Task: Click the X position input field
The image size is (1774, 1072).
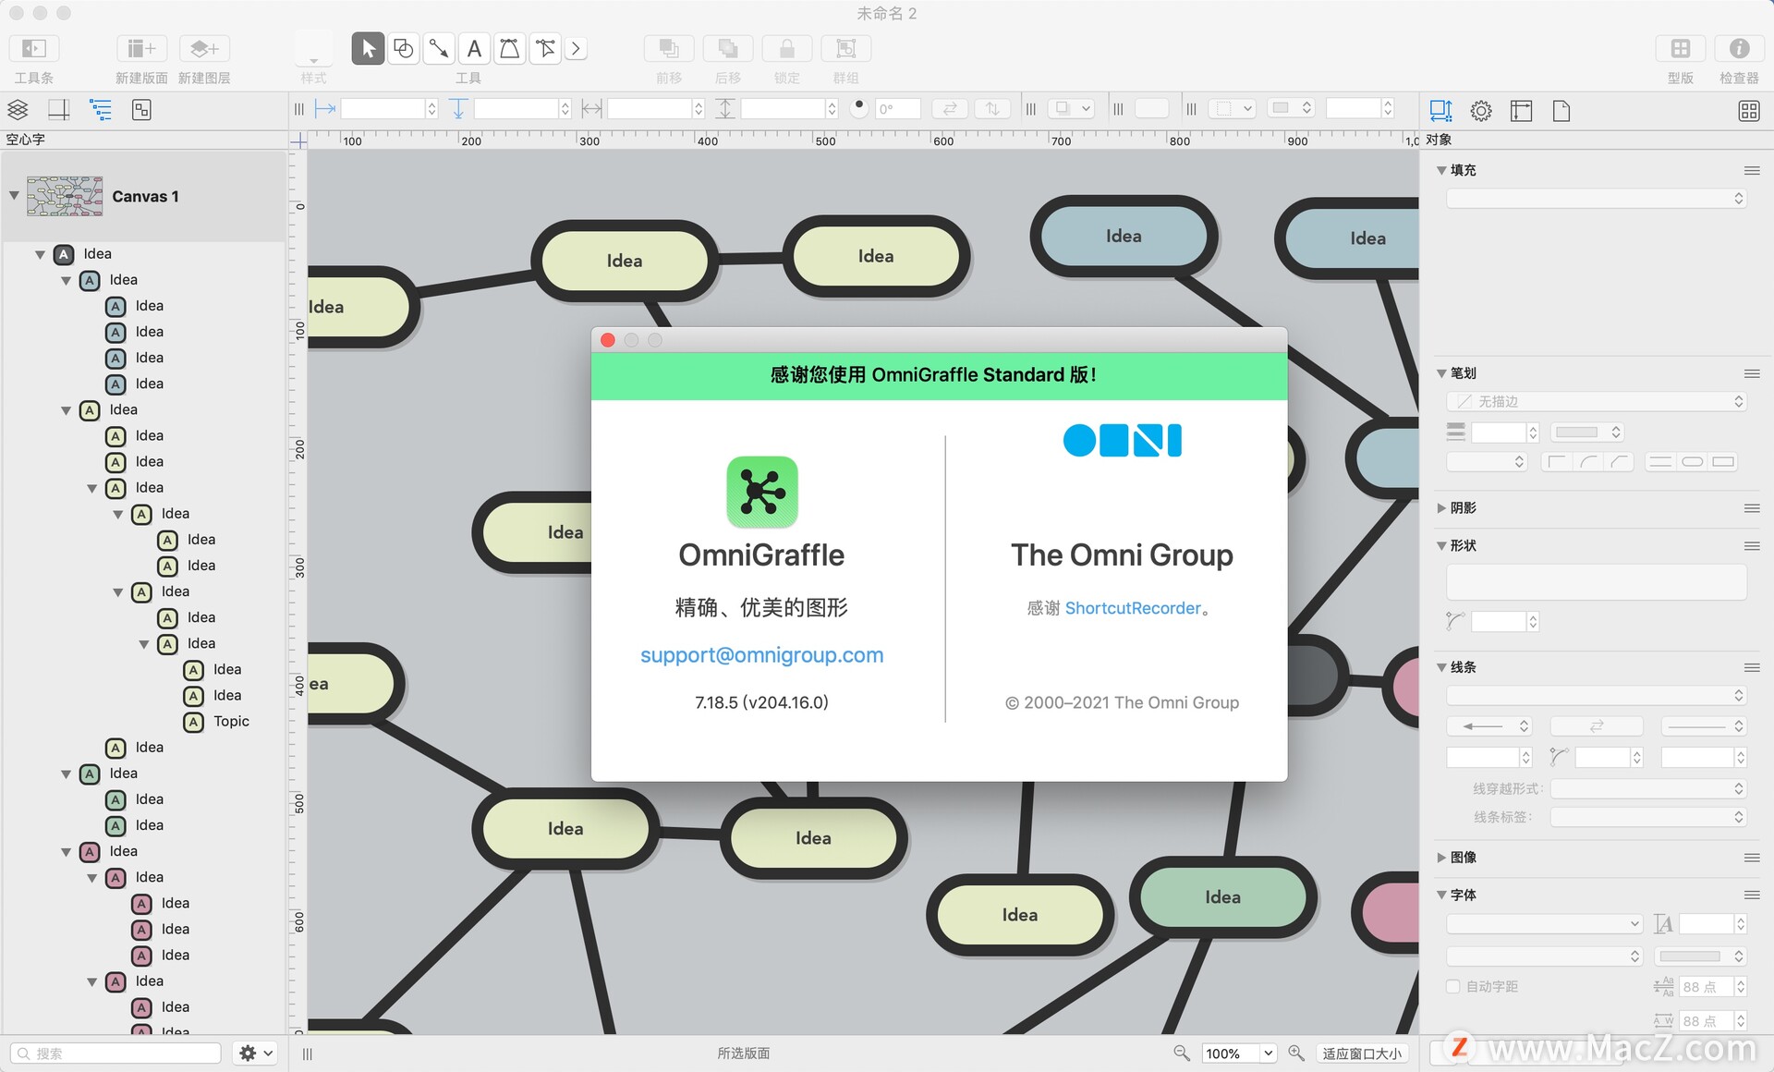Action: [383, 109]
